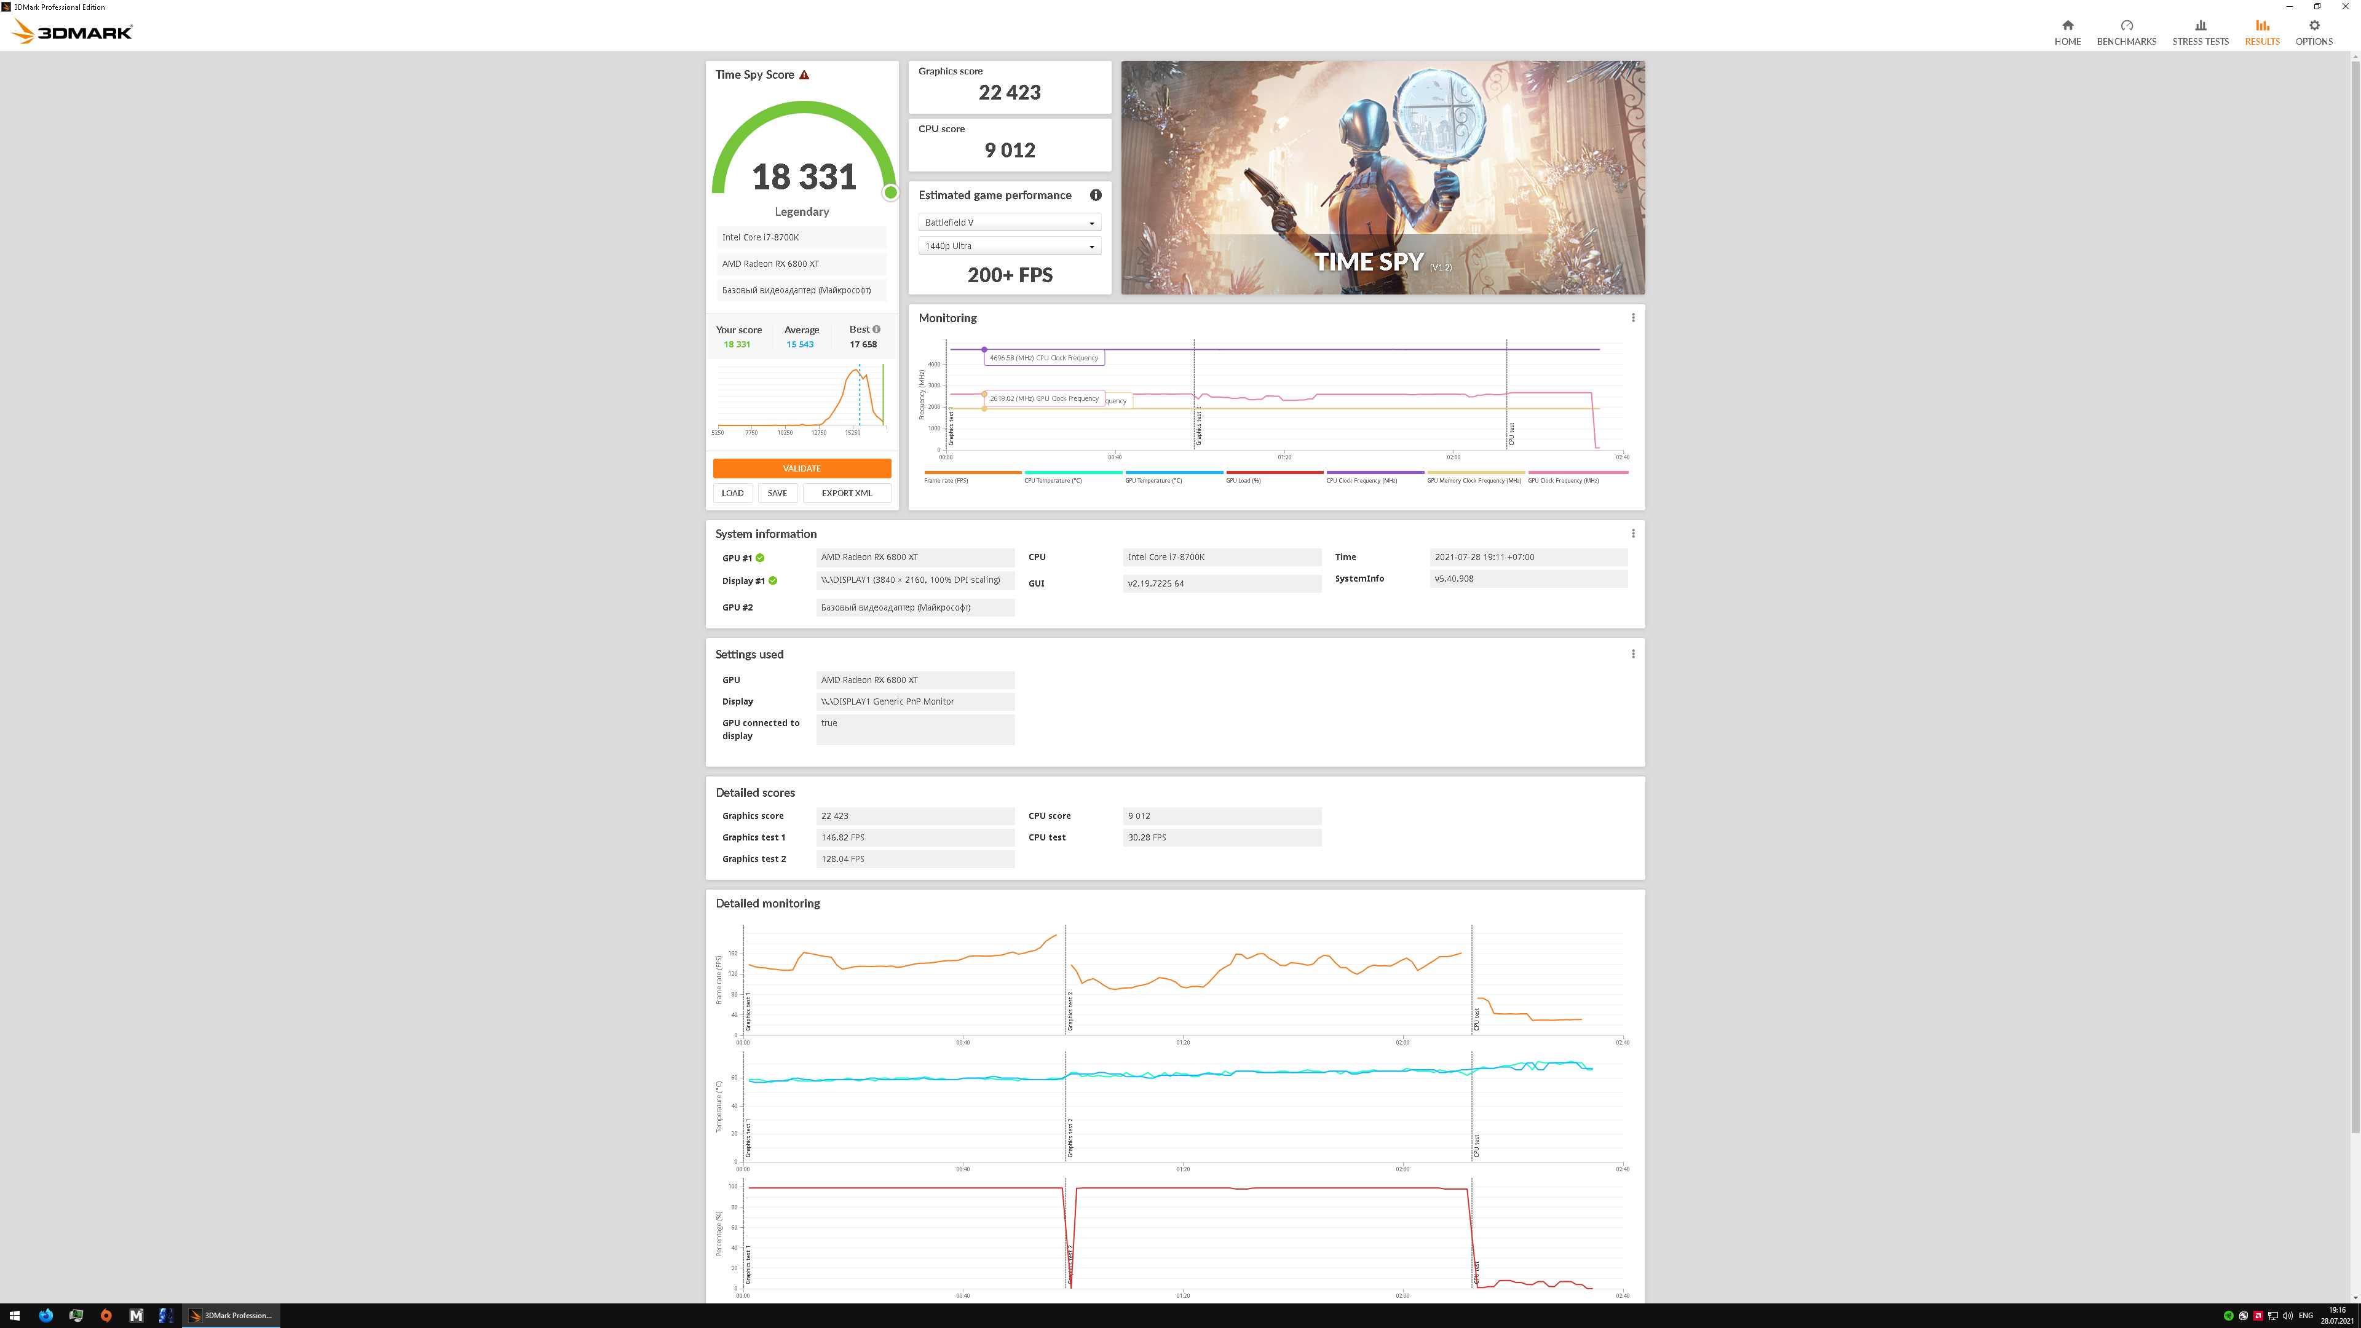2361x1328 pixels.
Task: Open the Benchmarks section
Action: coord(2126,32)
